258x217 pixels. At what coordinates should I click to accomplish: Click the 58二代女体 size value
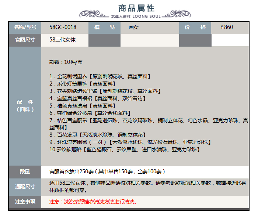pyautogui.click(x=63, y=40)
